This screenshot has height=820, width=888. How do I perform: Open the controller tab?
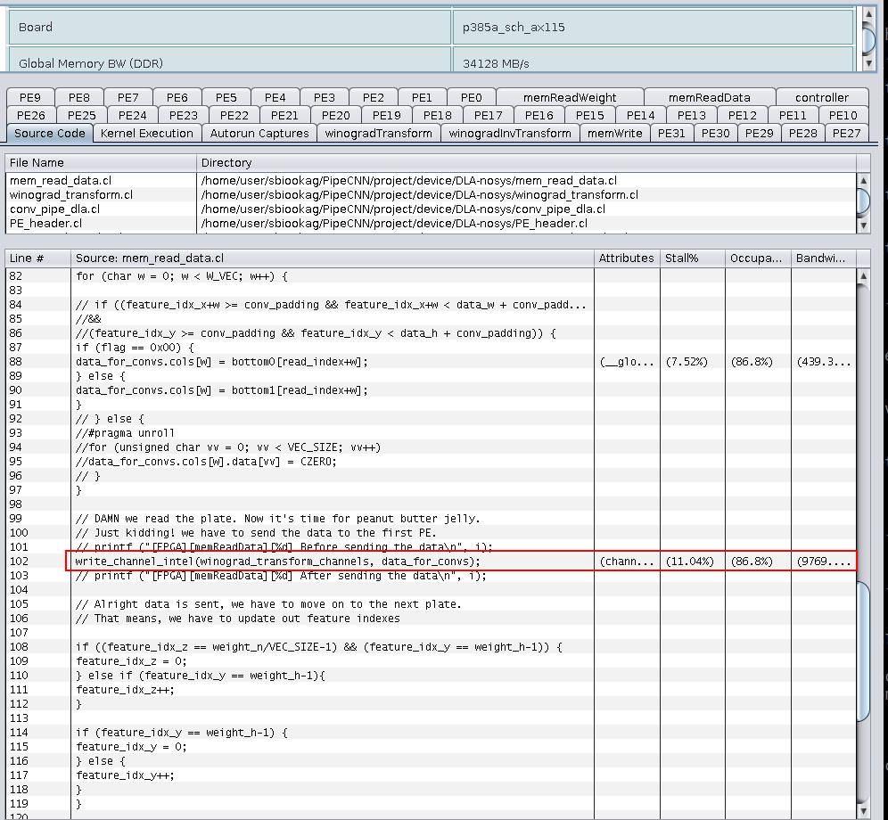click(x=821, y=97)
